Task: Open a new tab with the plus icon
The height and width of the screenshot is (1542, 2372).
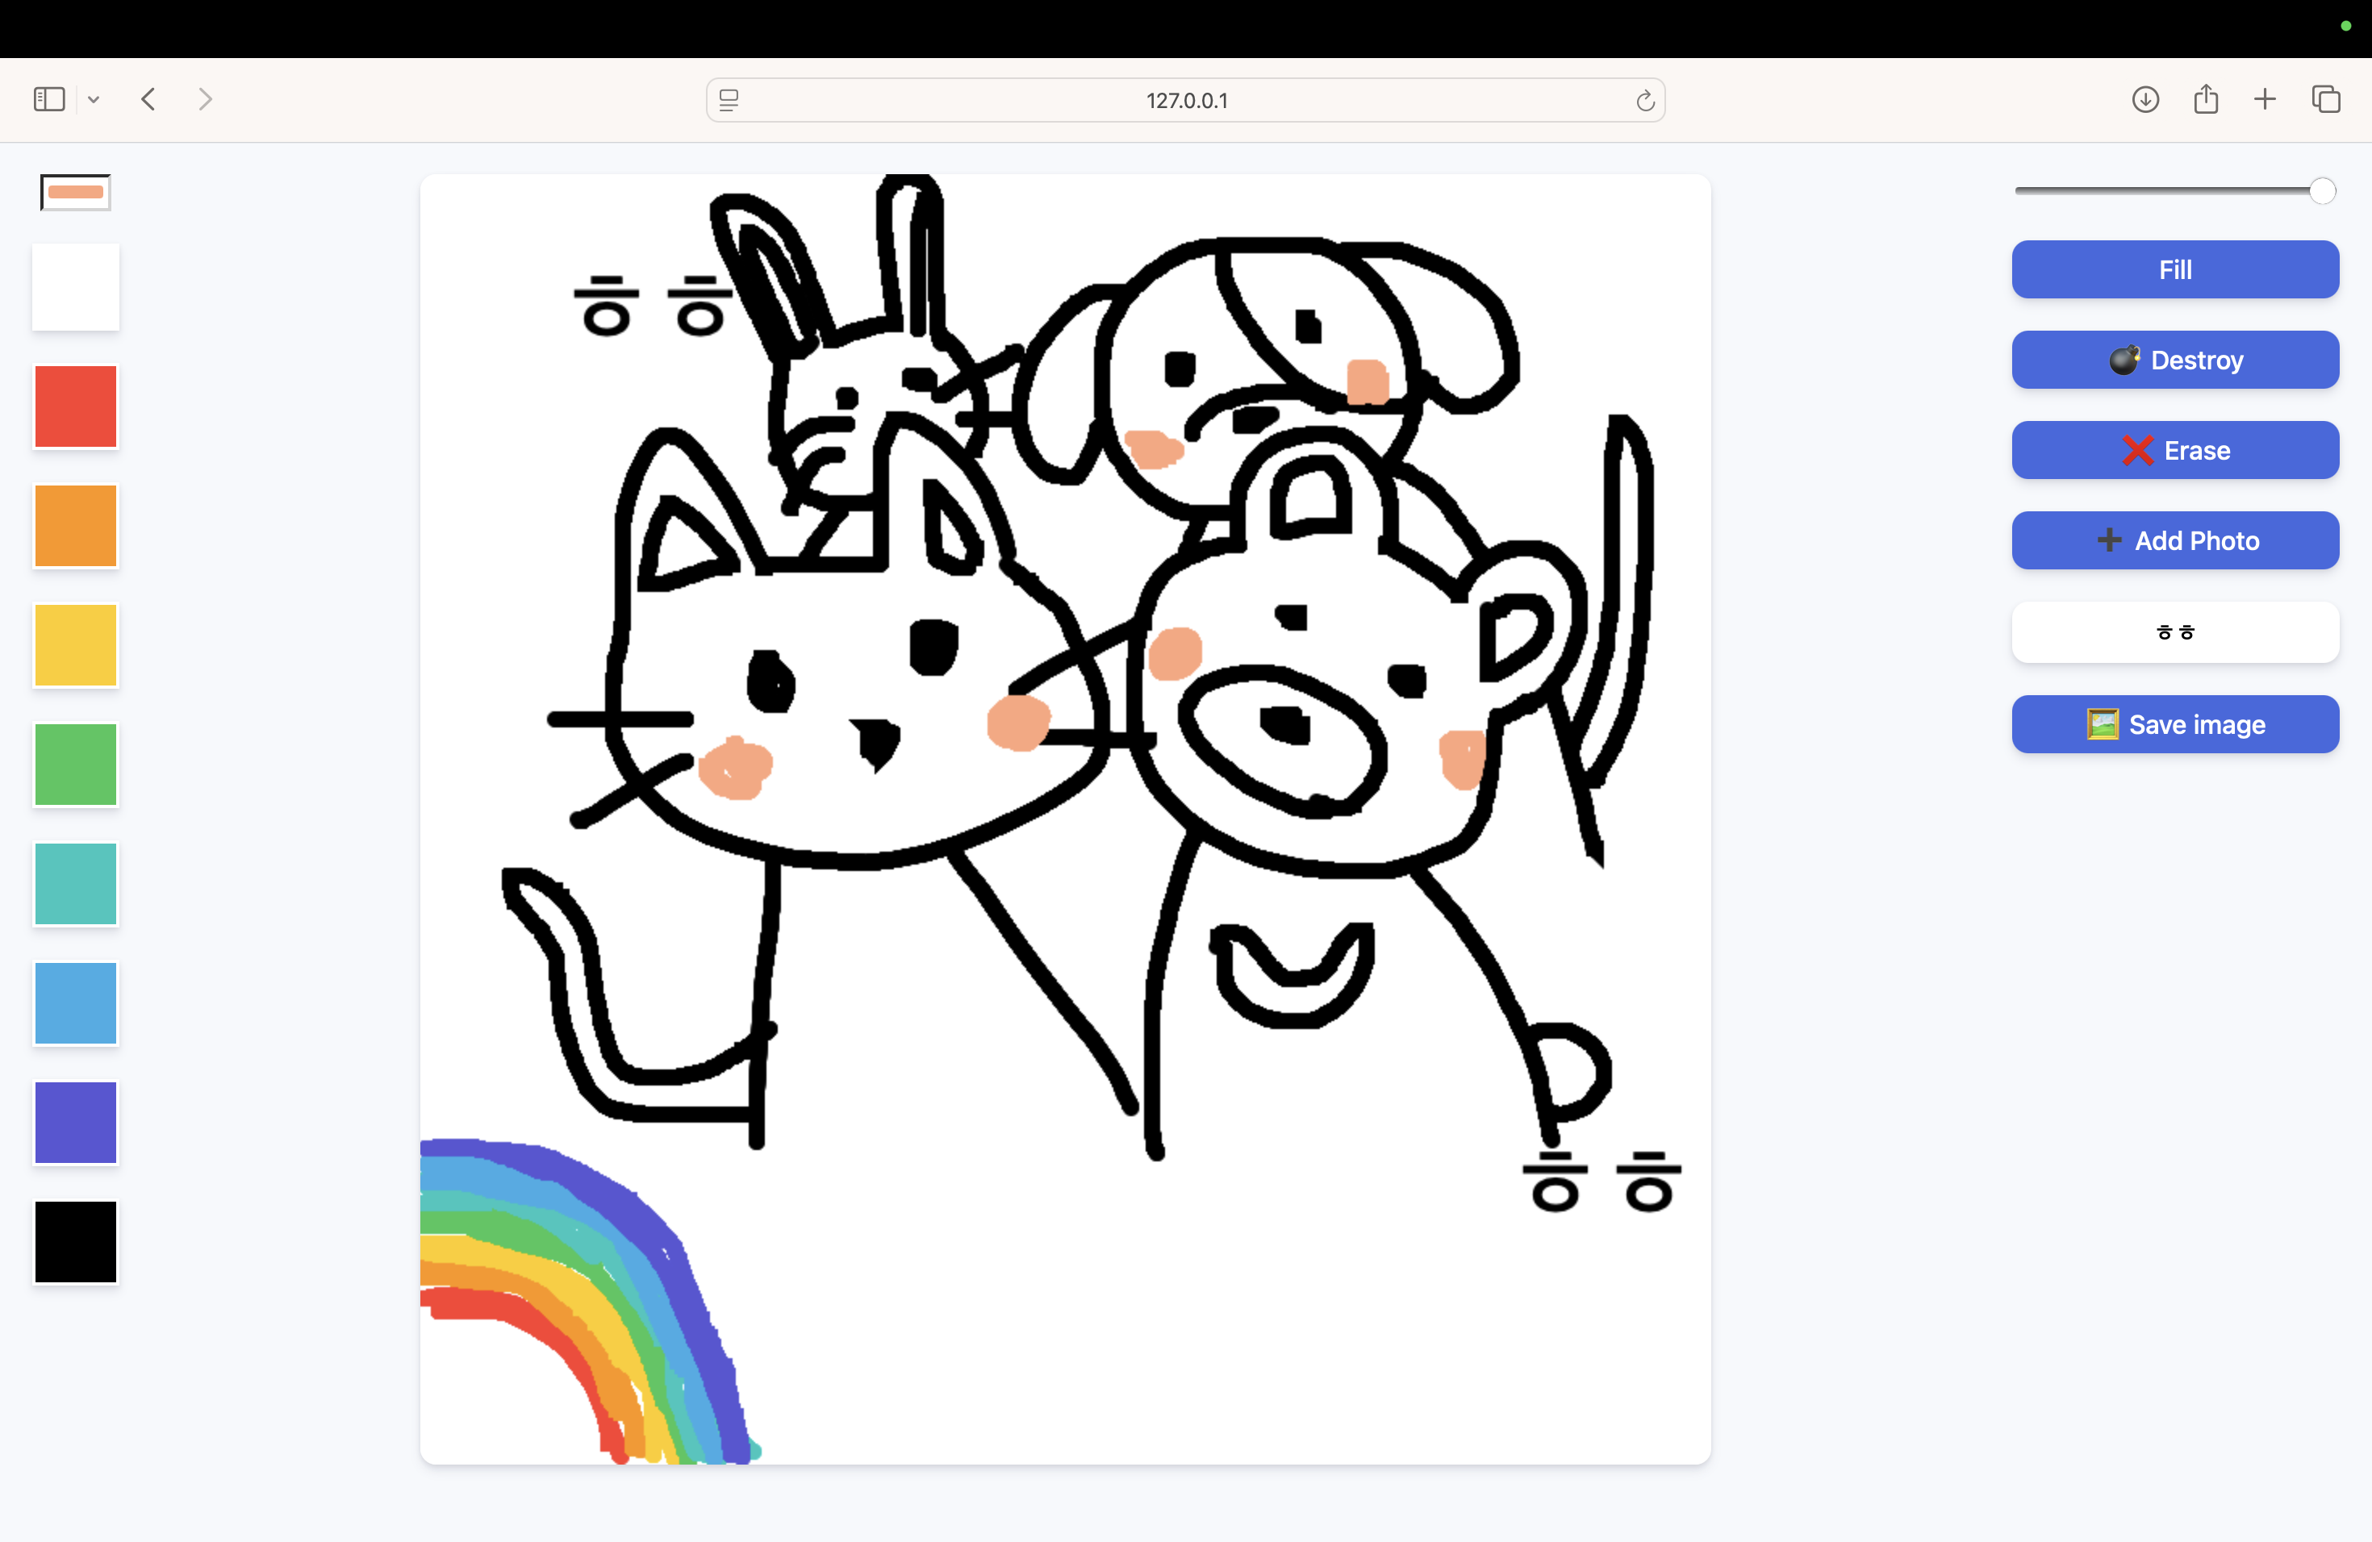Action: click(2265, 100)
